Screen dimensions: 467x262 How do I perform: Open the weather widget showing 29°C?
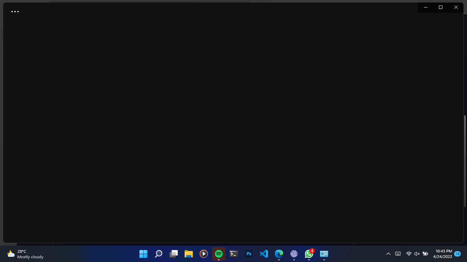pyautogui.click(x=21, y=254)
